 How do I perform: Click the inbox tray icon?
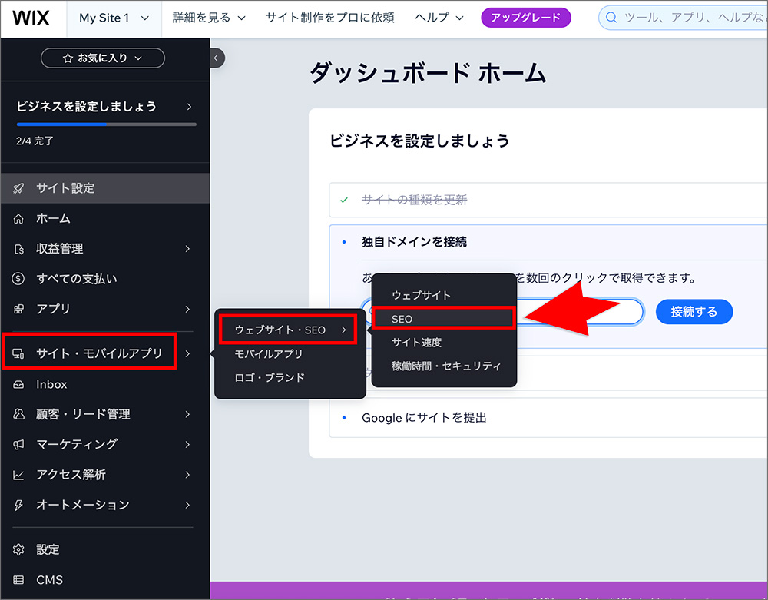[18, 384]
